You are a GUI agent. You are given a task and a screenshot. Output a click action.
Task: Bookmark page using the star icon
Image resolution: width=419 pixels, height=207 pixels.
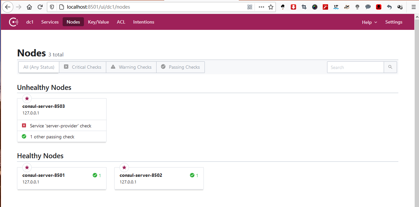pyautogui.click(x=271, y=7)
